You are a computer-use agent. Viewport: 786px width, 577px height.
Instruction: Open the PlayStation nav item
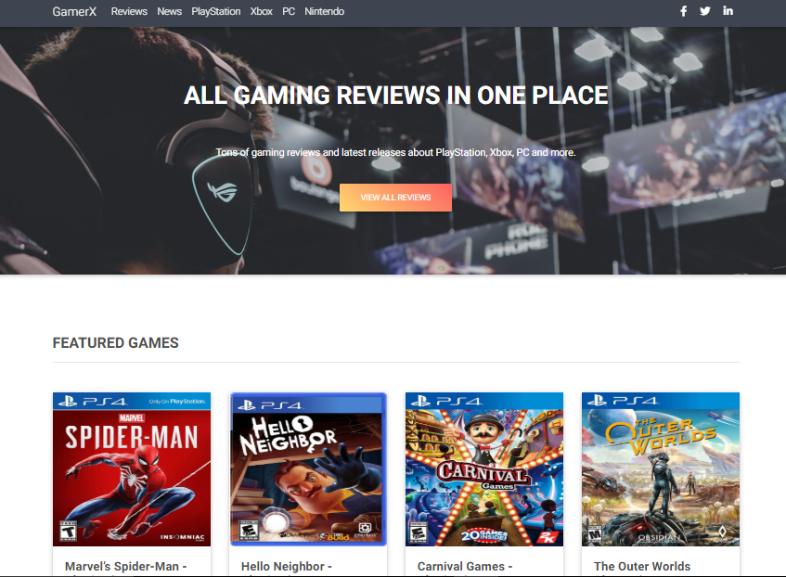point(216,11)
